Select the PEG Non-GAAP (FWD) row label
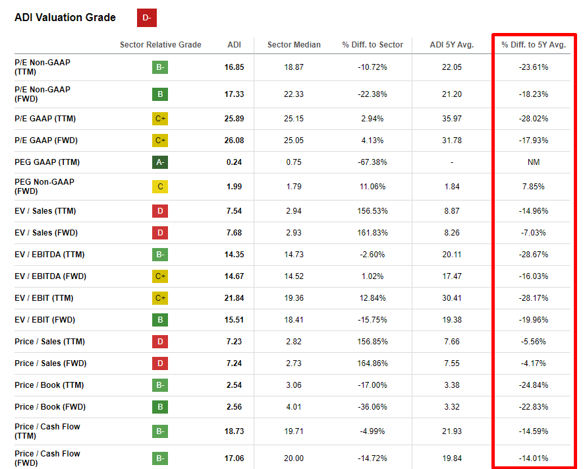This screenshot has width=585, height=469. (44, 187)
